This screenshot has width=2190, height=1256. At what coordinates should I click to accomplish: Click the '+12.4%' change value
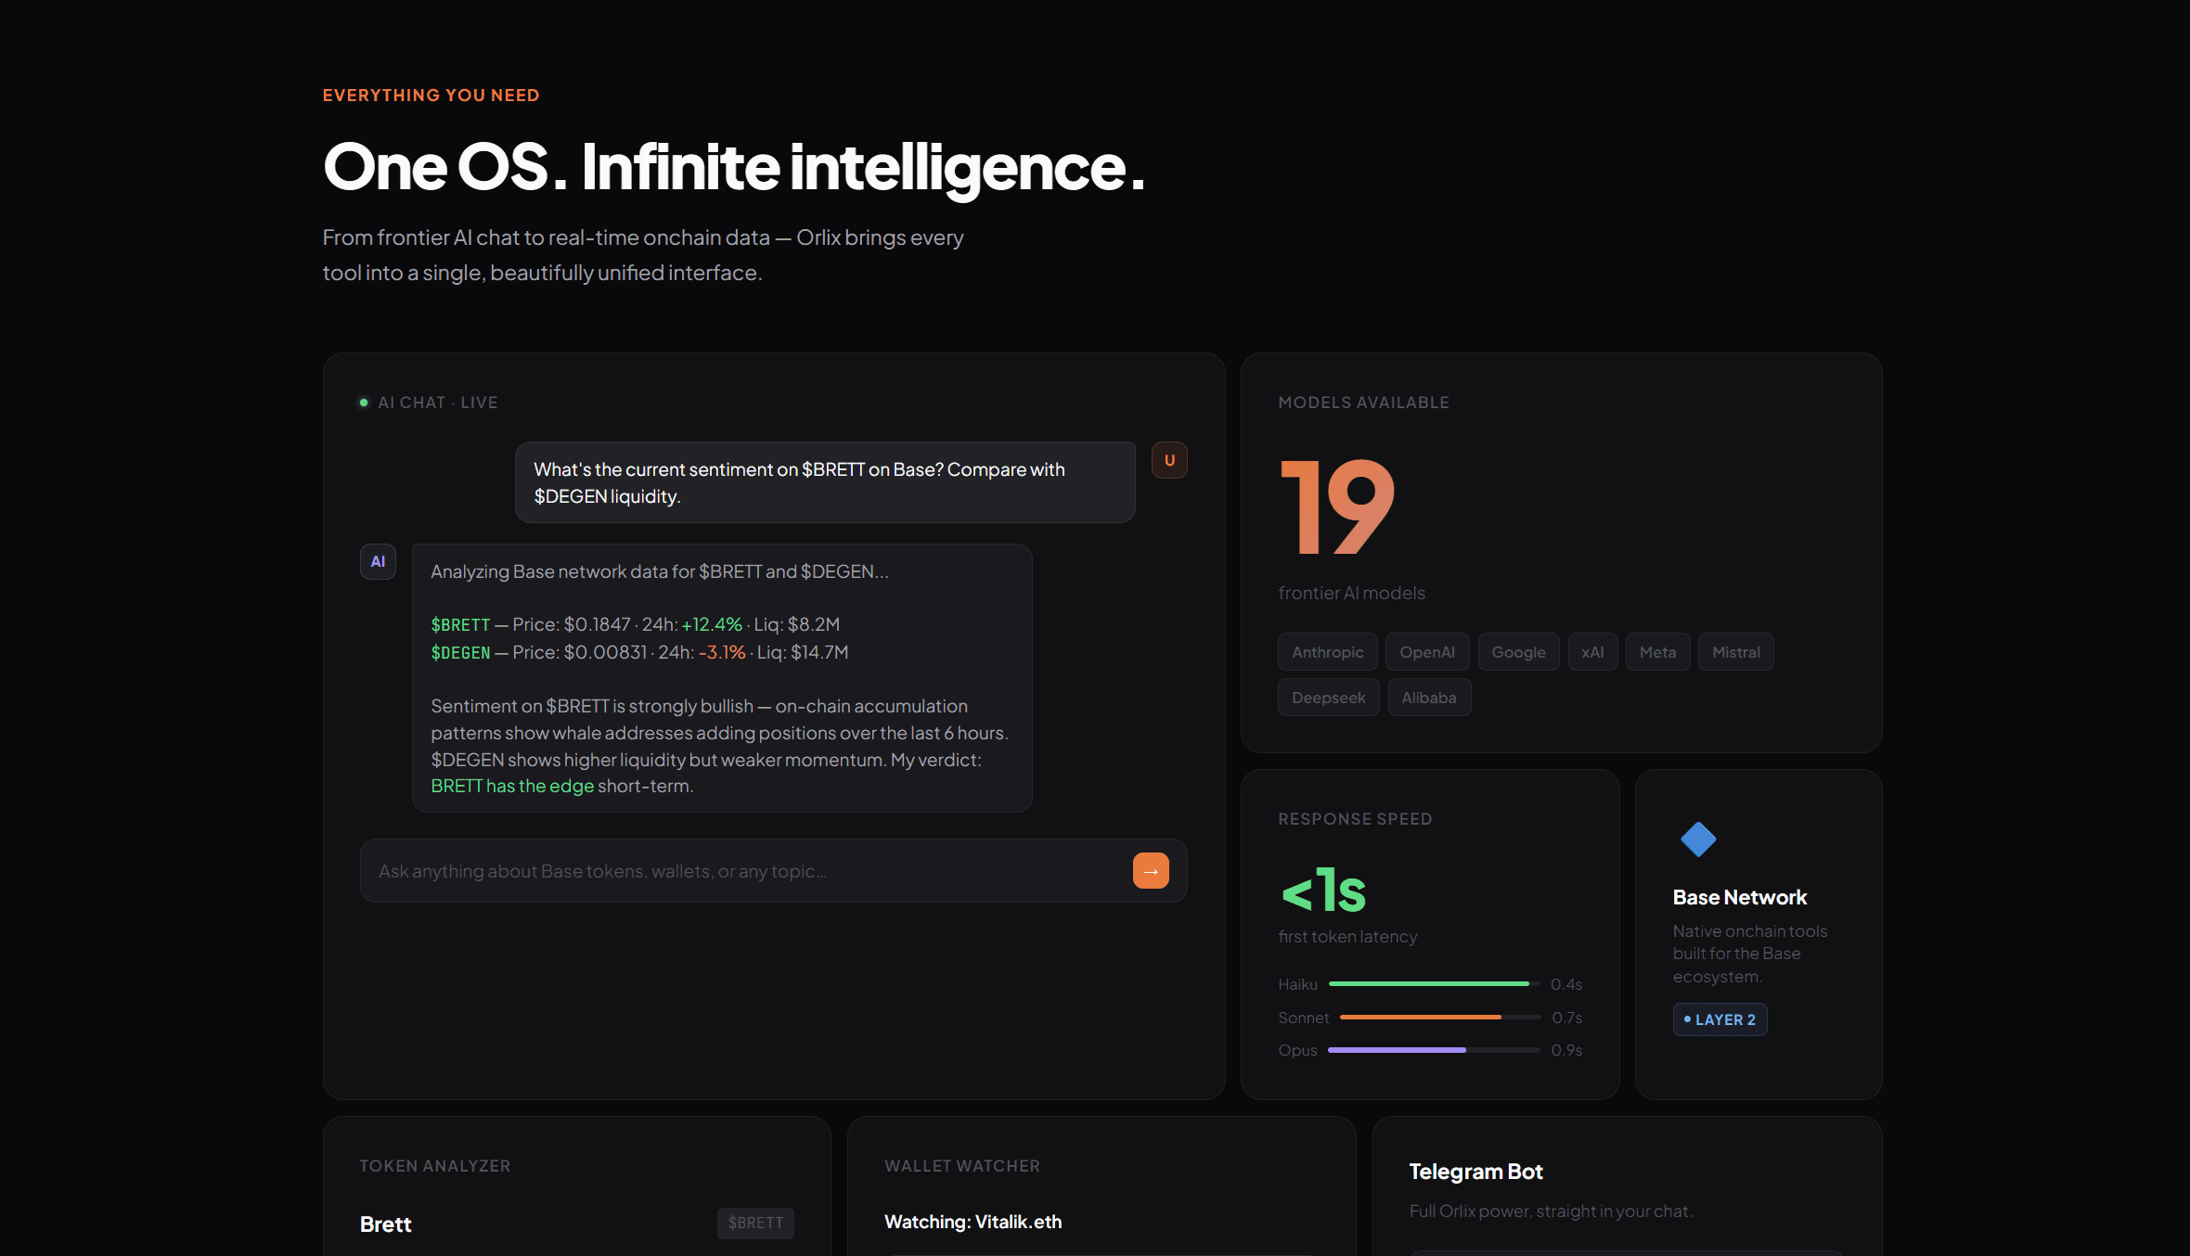(x=712, y=624)
